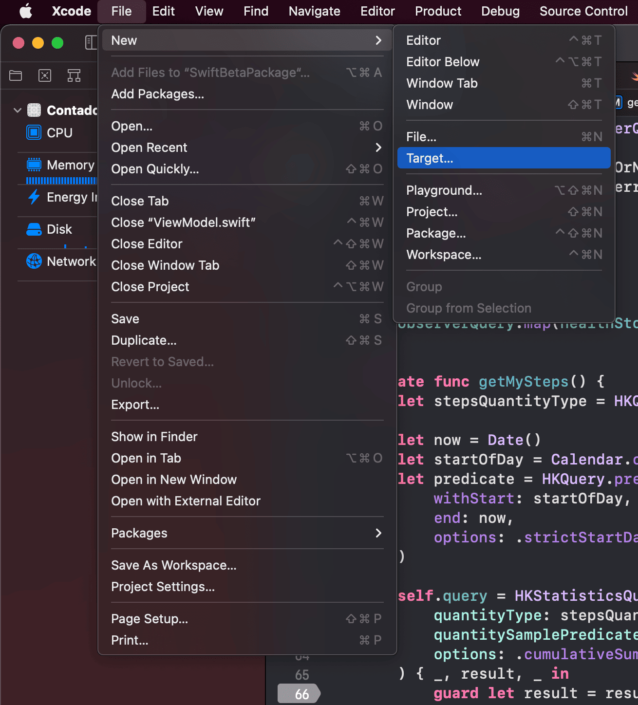Choose Save menu item

coord(247,319)
